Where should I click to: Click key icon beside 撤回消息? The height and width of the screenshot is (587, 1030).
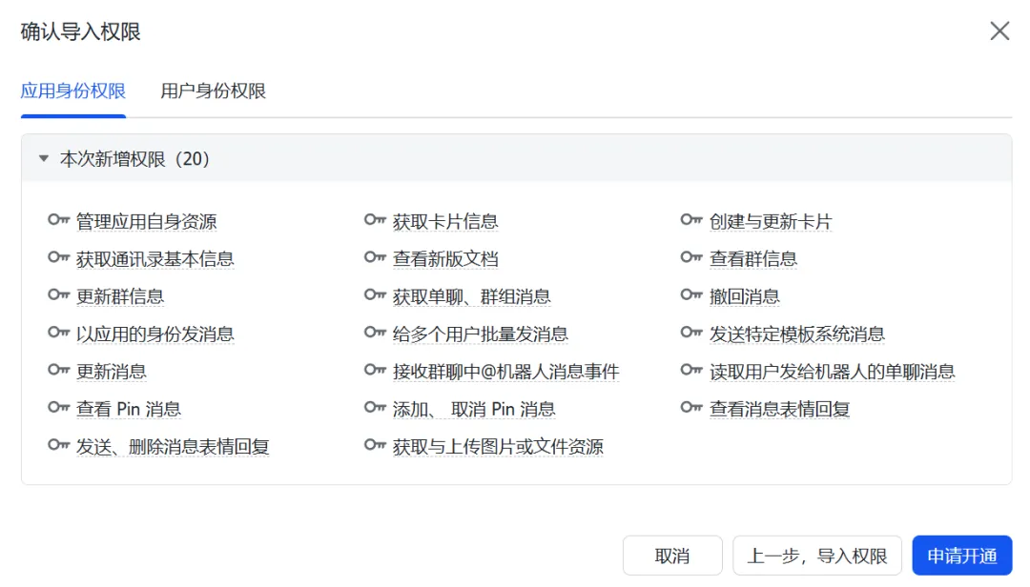(x=691, y=294)
